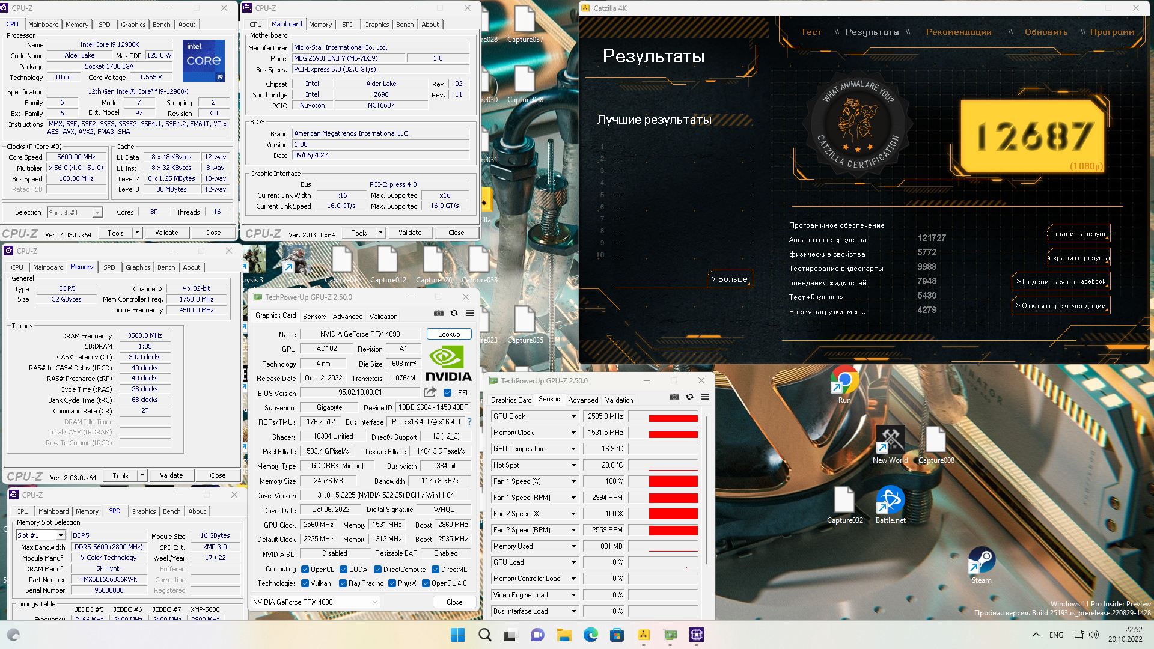Click Validate in CPU-Z Mainboard window
The image size is (1154, 649).
coord(410,233)
